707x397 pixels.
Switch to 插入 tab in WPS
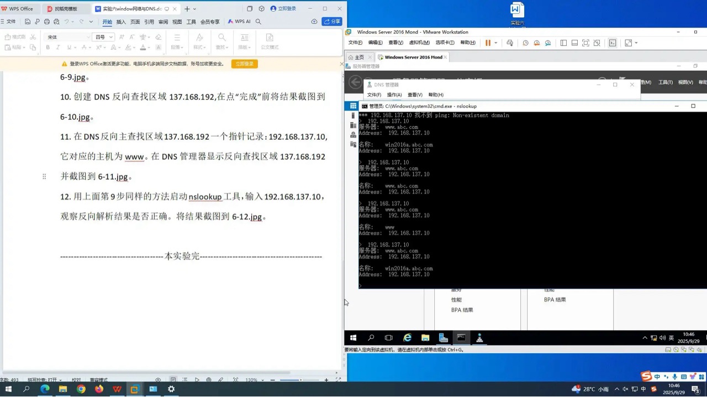click(121, 22)
